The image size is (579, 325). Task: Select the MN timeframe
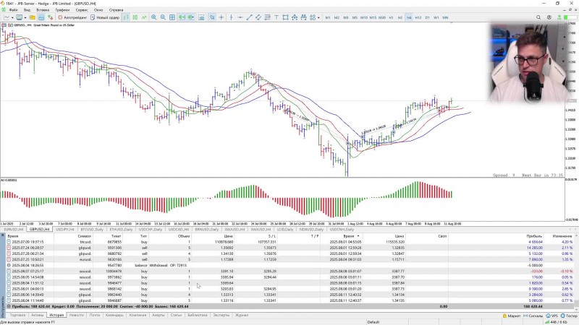(x=445, y=17)
